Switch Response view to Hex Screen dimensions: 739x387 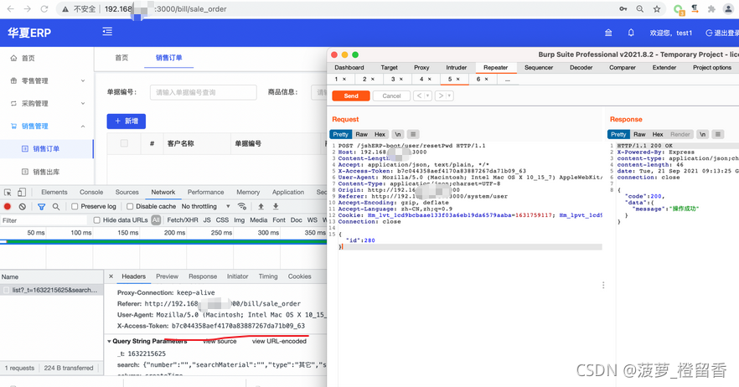pos(658,134)
